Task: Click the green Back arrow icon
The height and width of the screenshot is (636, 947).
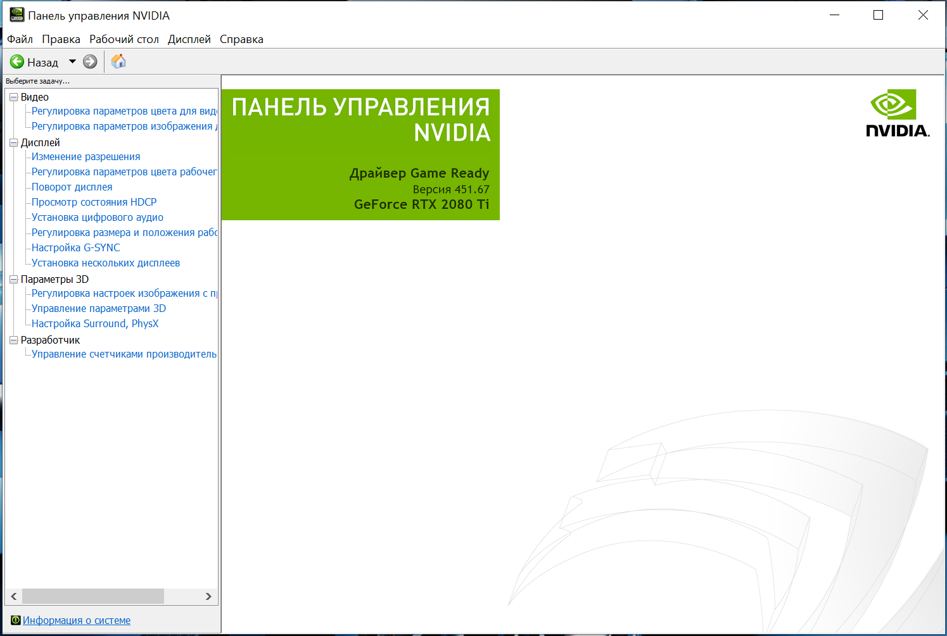Action: tap(17, 61)
